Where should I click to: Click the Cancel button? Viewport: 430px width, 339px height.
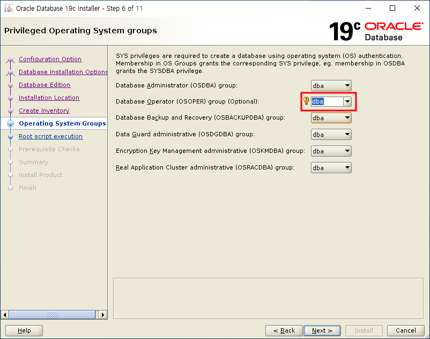pos(405,330)
